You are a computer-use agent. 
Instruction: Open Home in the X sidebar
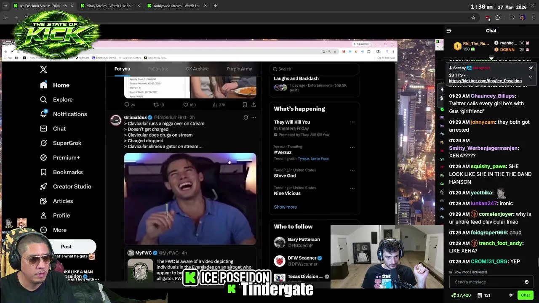55,85
